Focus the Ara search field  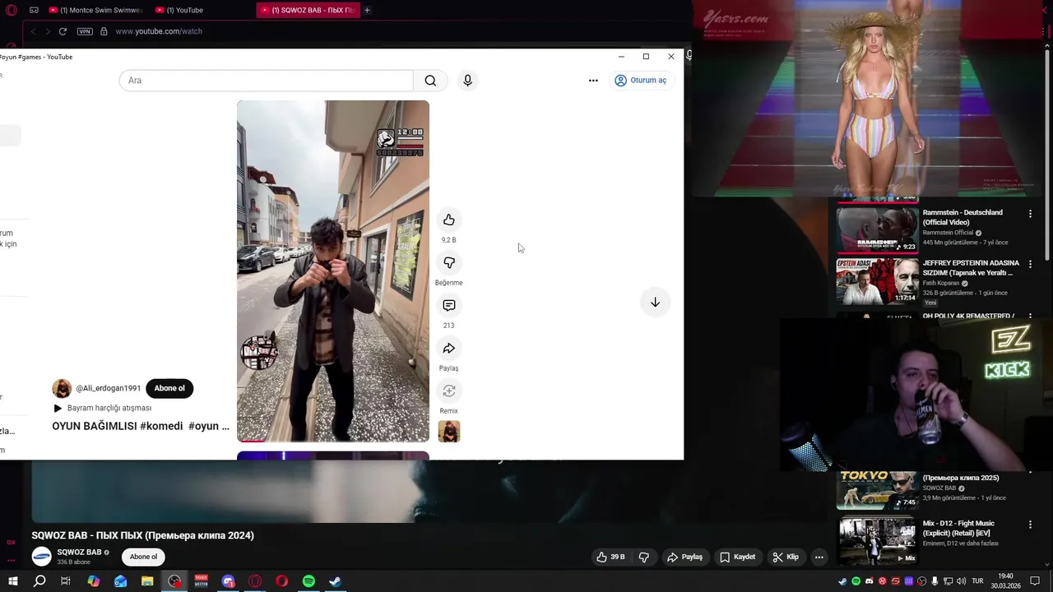point(266,81)
